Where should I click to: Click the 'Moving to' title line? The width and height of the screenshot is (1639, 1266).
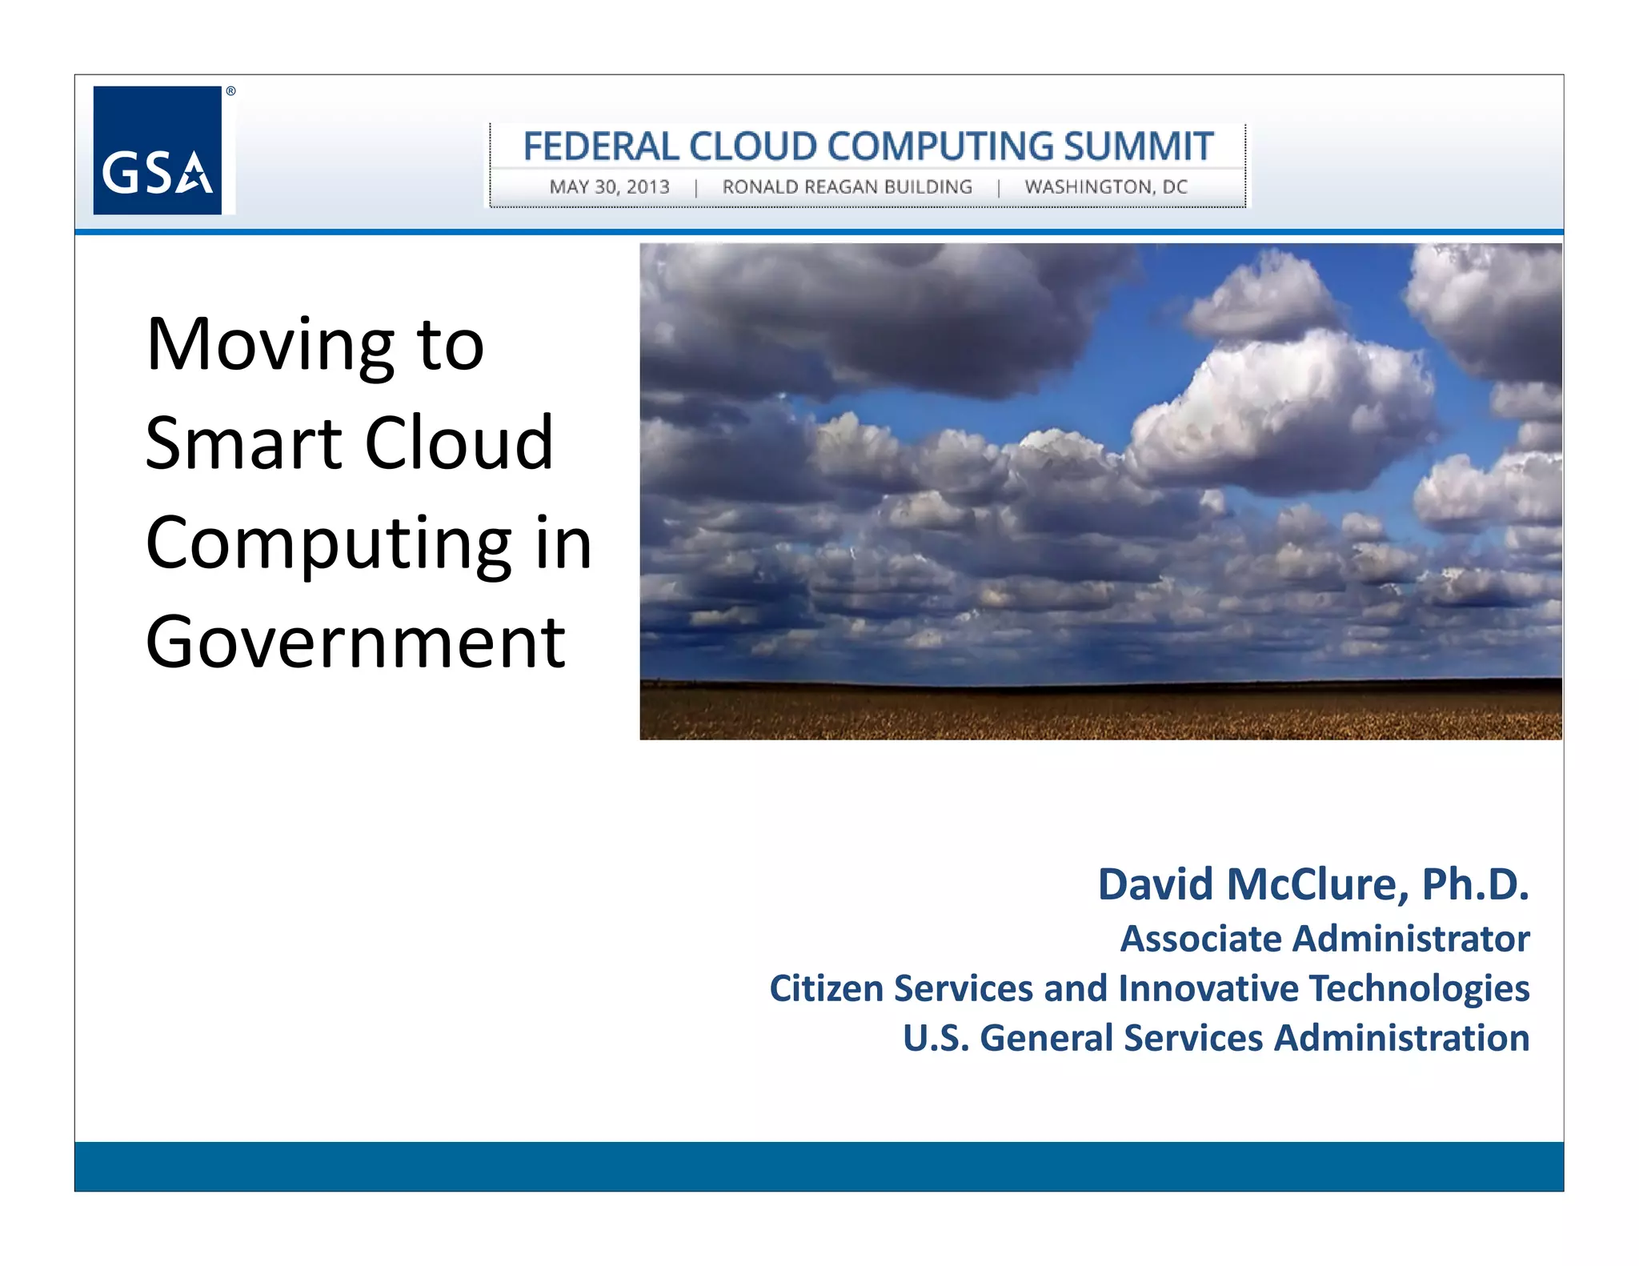click(315, 344)
